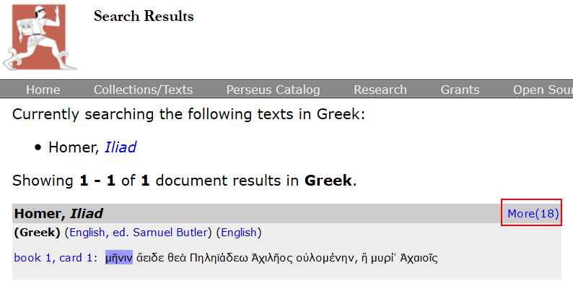573x294 pixels.
Task: Open the second plain English translation link
Action: tap(239, 233)
